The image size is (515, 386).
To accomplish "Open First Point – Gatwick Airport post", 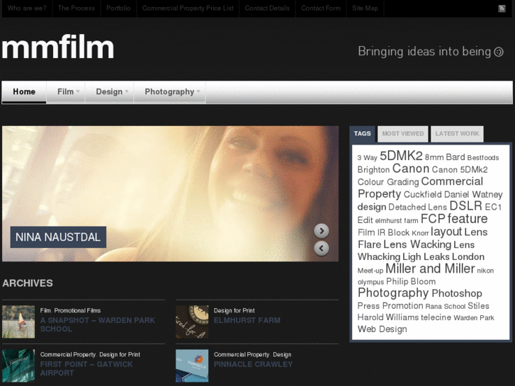I will [x=86, y=368].
